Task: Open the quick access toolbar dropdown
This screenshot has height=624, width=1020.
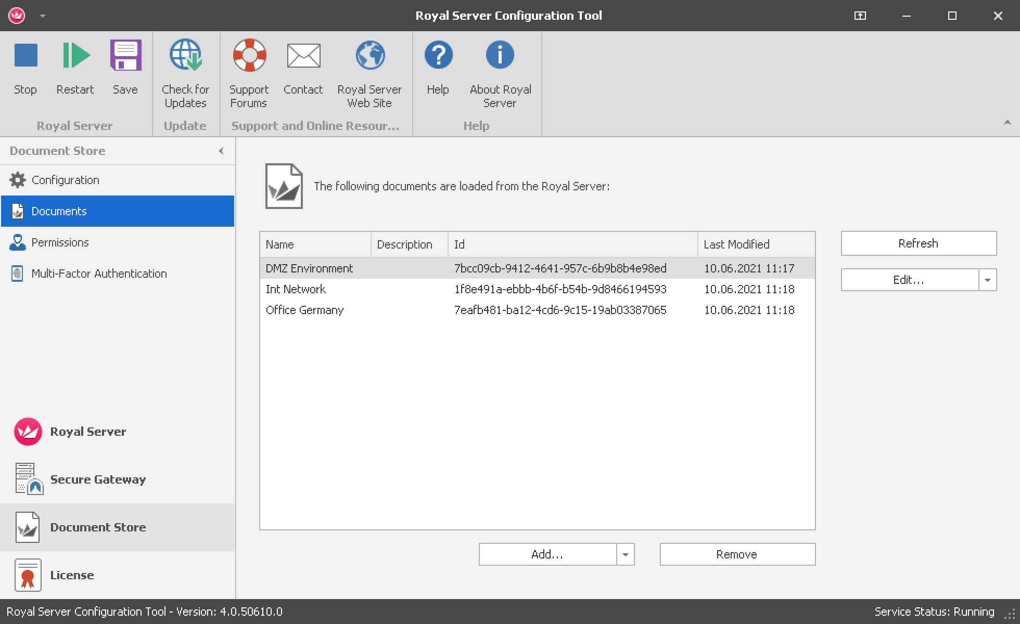Action: coord(43,16)
